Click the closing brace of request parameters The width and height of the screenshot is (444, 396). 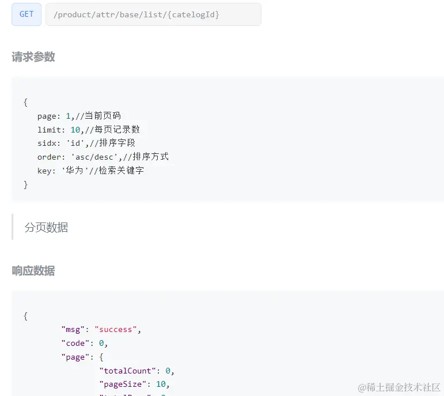25,185
